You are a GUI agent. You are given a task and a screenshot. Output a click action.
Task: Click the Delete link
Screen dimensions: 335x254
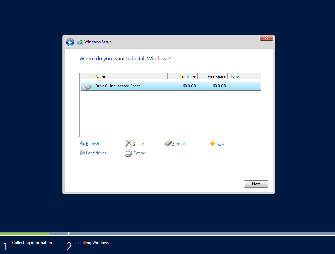pyautogui.click(x=138, y=144)
